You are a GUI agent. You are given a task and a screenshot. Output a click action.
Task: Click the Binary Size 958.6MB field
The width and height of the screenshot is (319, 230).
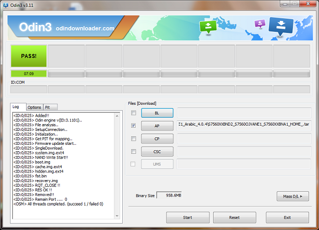point(169,195)
